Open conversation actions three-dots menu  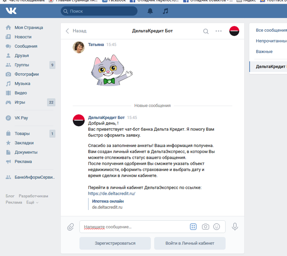218,31
